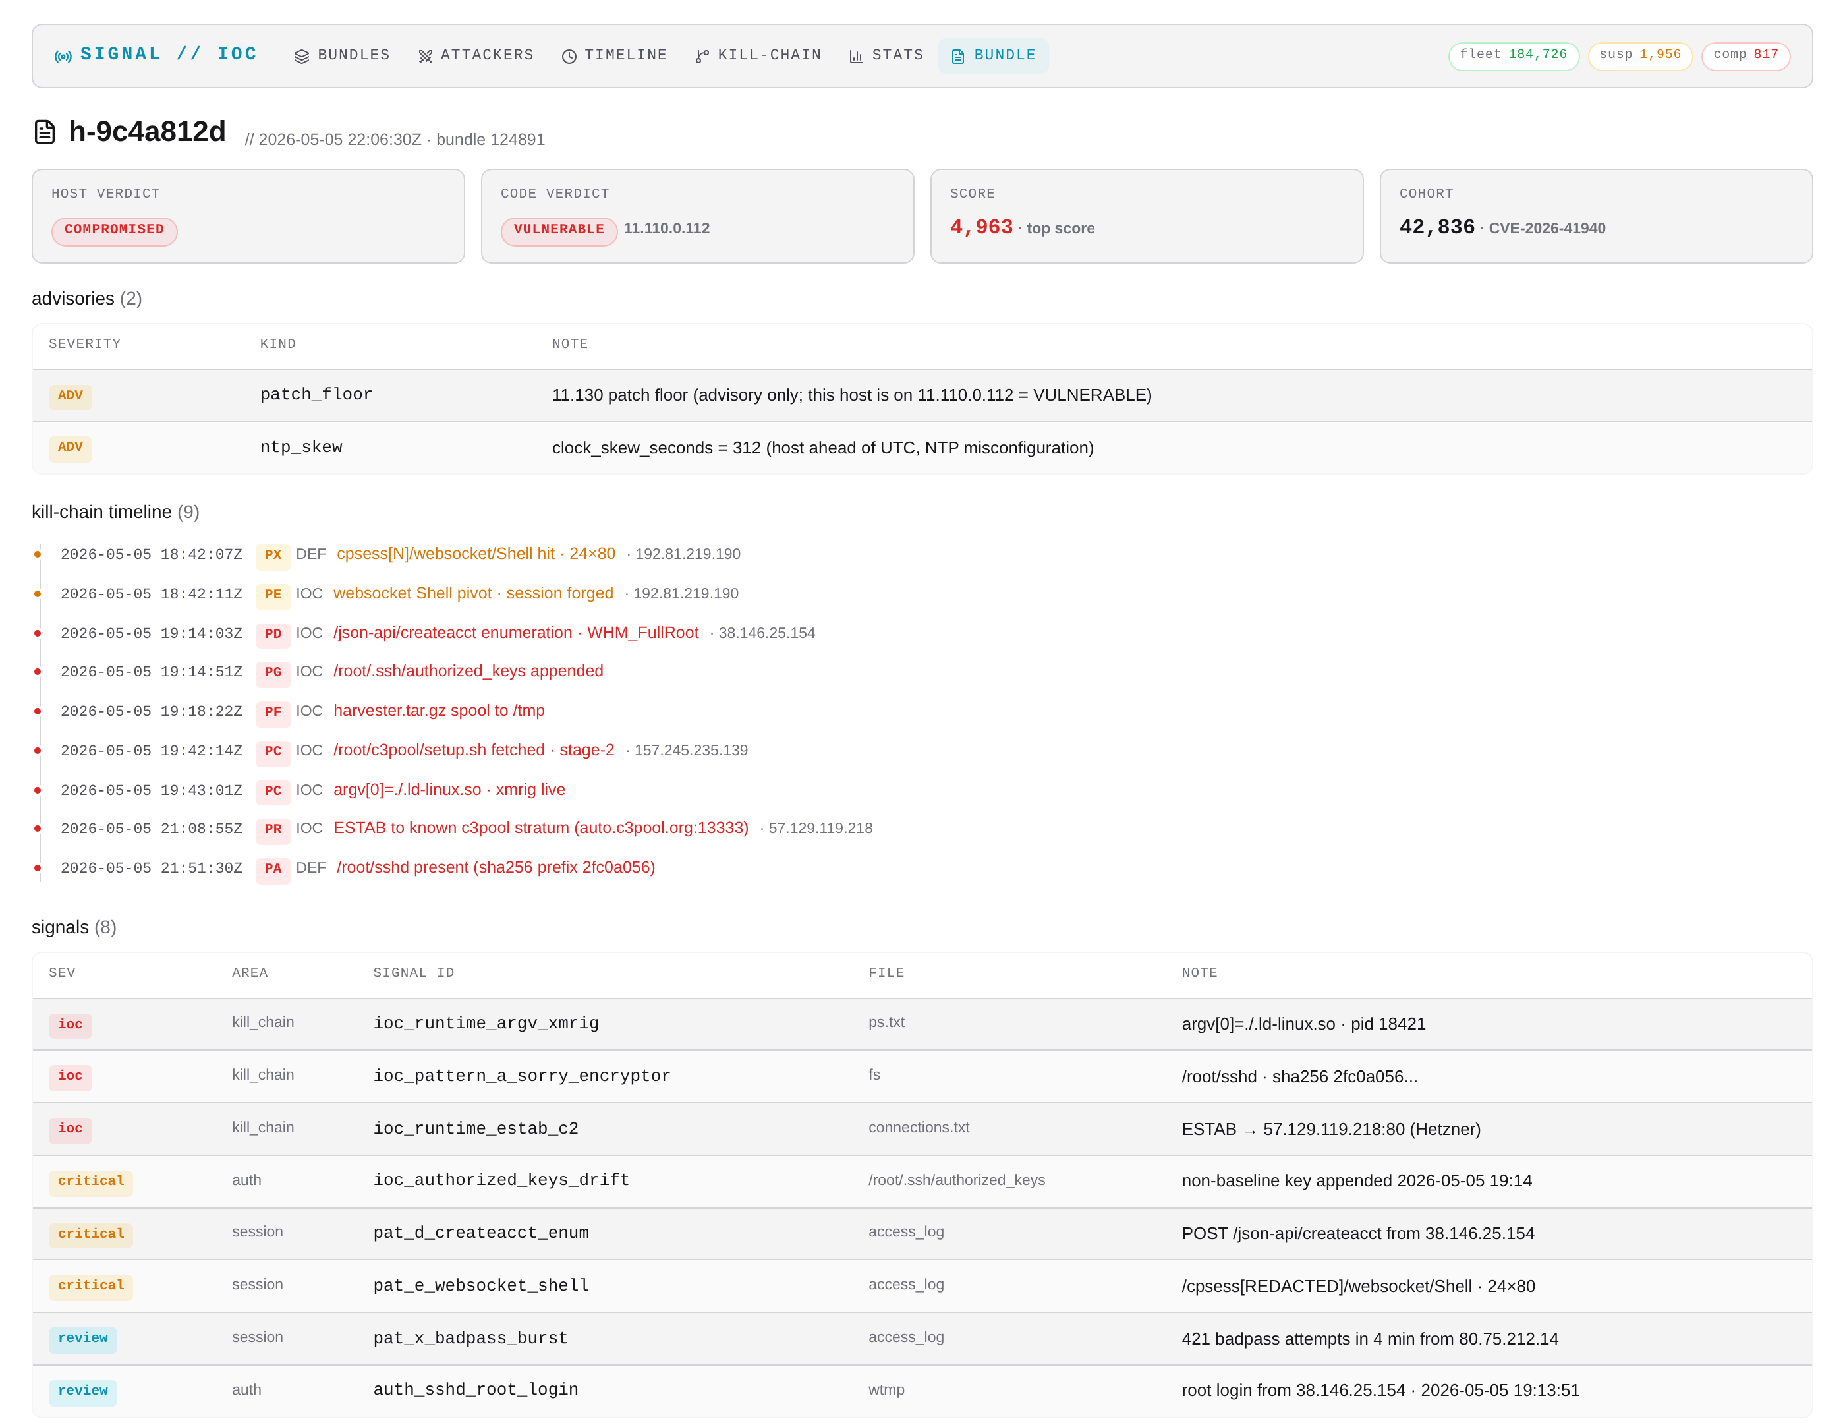The width and height of the screenshot is (1845, 1425).
Task: Open cpsess[N]/websocket/Shell hit event
Action: coord(476,554)
